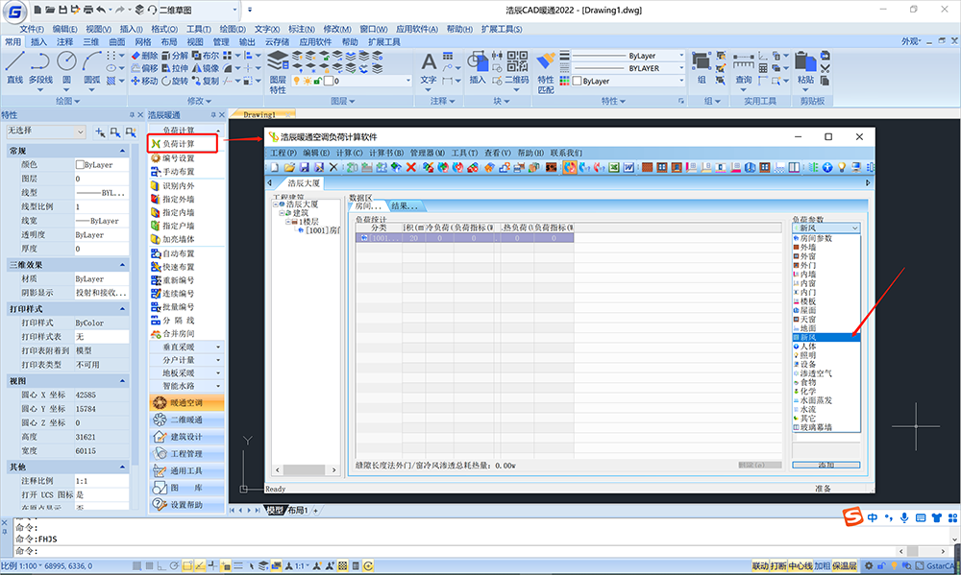Click the 添加 button under 负荷参数
This screenshot has width=961, height=575.
pyautogui.click(x=826, y=466)
